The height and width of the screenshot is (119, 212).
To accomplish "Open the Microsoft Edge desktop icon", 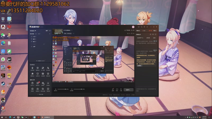I will [x=3, y=44].
